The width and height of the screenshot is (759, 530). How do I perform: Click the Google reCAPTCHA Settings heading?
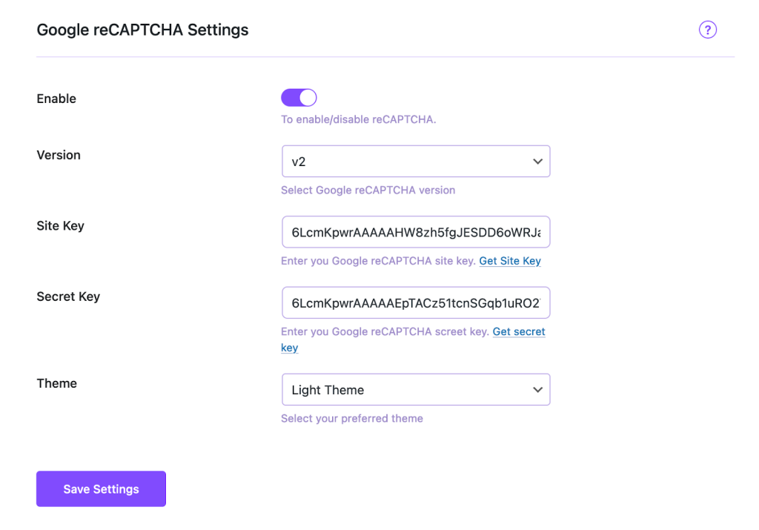(142, 30)
